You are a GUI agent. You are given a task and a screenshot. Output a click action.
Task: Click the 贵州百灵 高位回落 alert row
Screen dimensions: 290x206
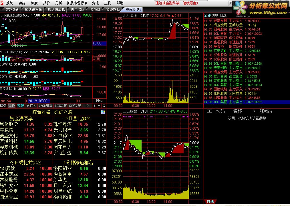coord(247,76)
